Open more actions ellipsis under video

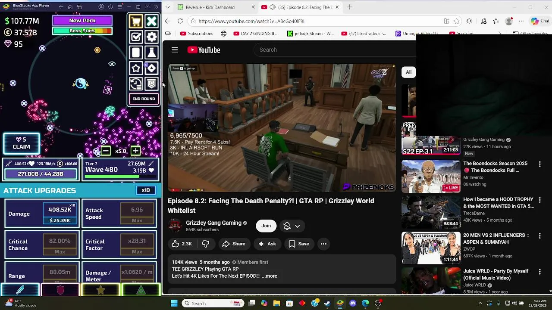323,244
